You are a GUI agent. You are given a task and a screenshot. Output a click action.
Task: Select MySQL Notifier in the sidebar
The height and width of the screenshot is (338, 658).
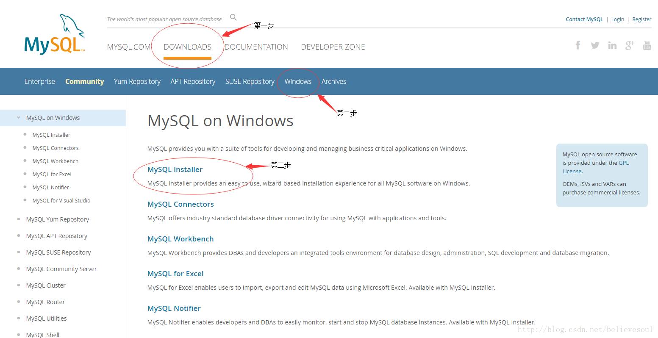pyautogui.click(x=50, y=187)
